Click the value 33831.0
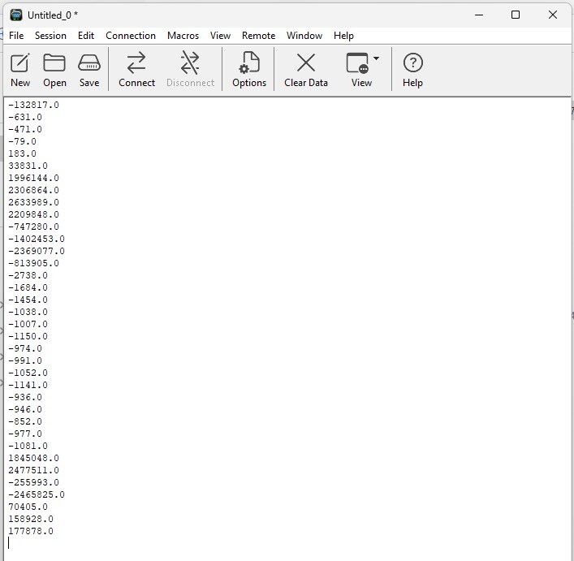Screen dimensions: 574x561 [x=28, y=166]
